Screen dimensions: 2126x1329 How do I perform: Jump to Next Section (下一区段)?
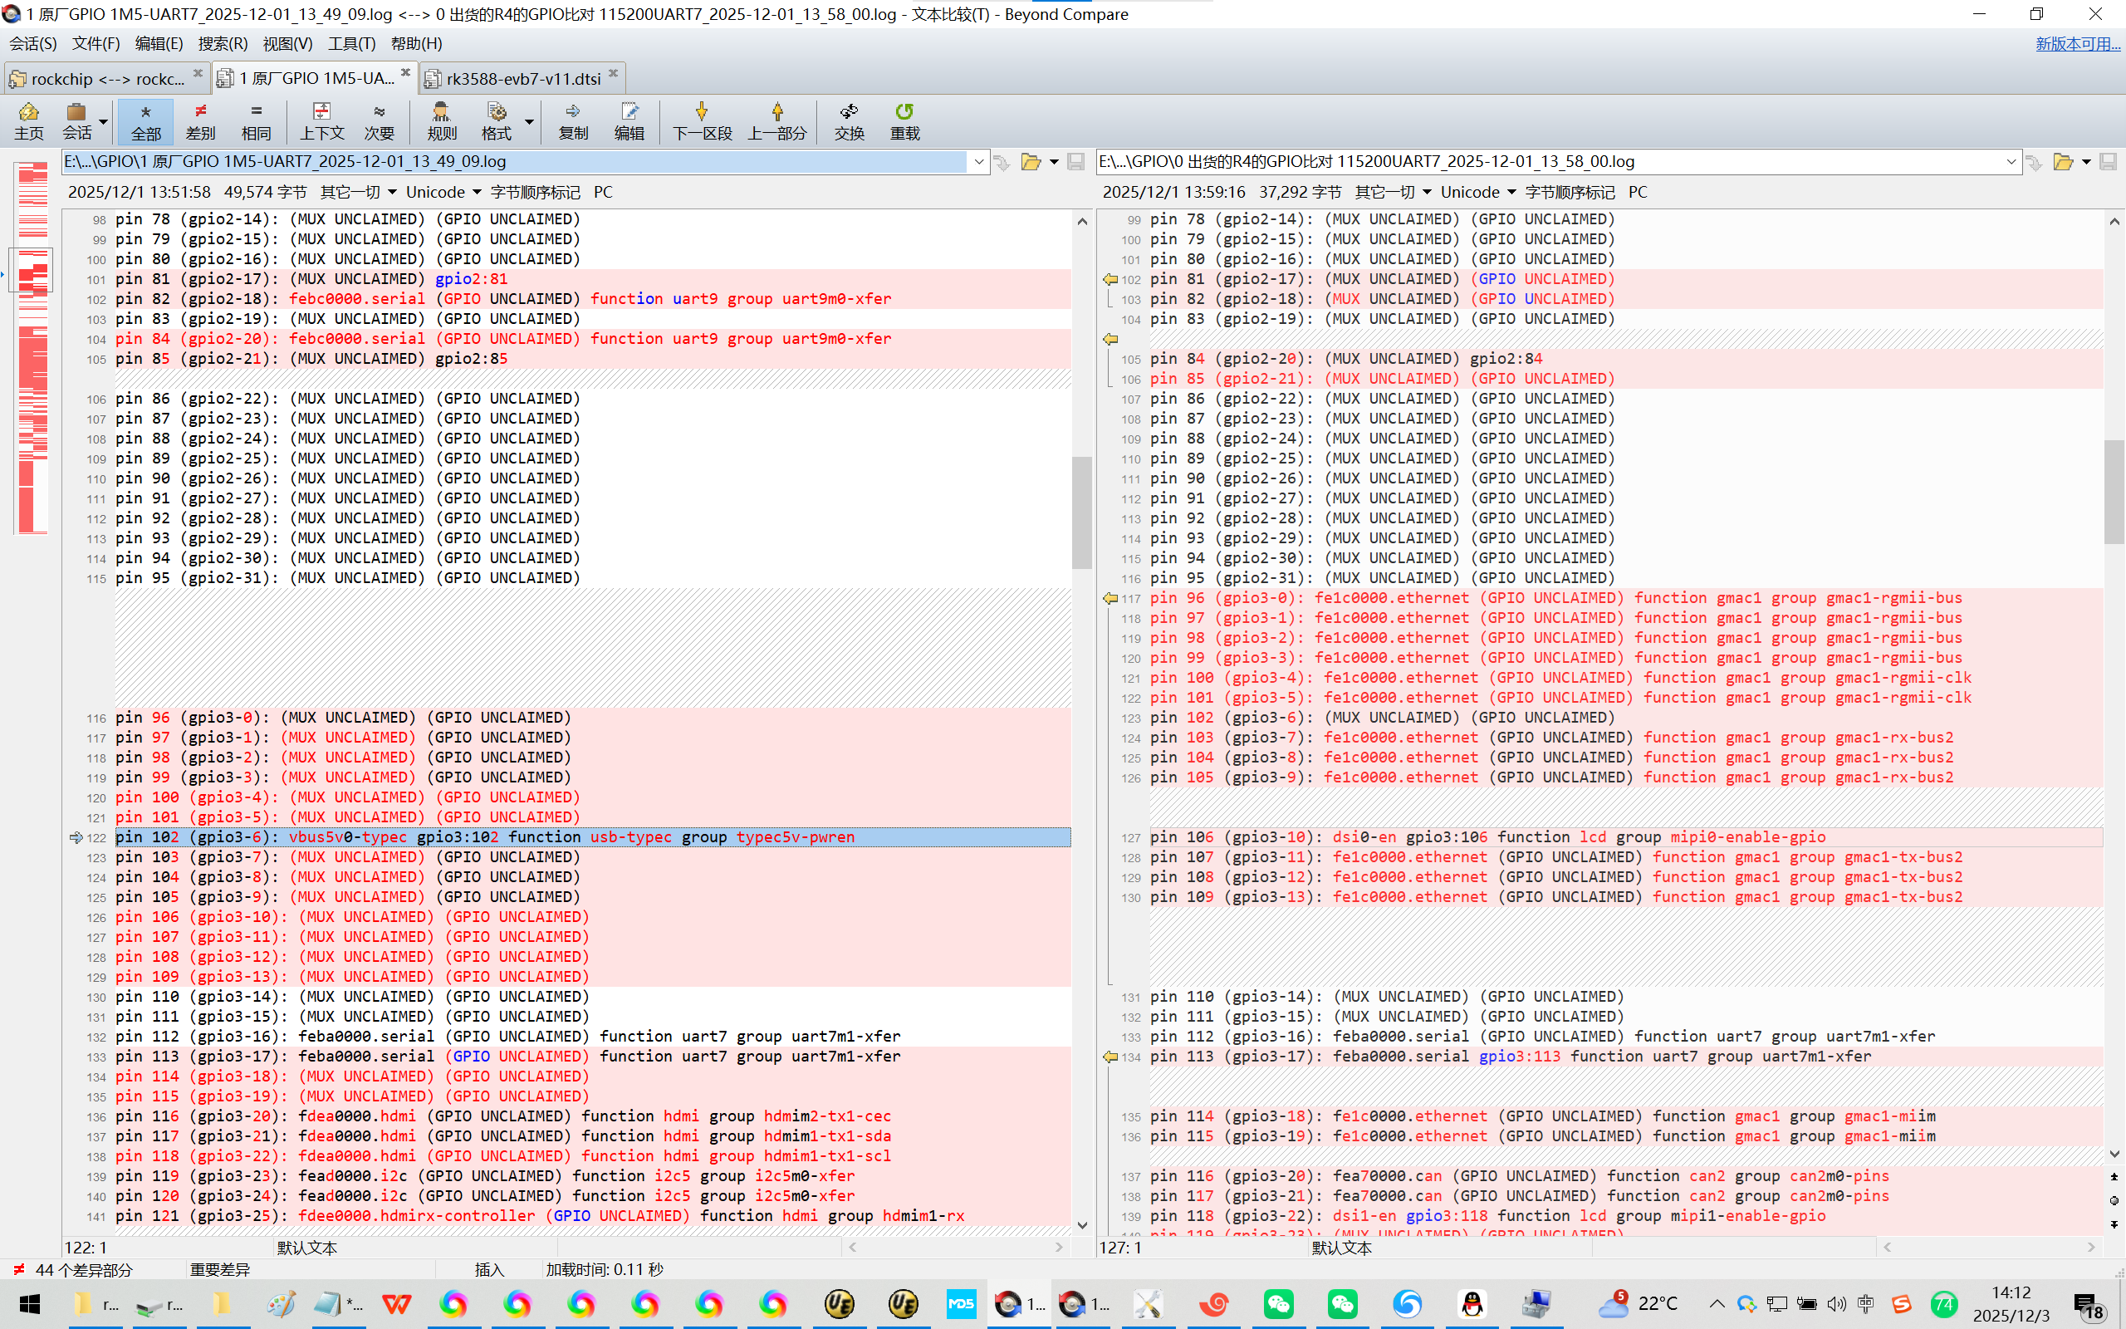coord(701,120)
